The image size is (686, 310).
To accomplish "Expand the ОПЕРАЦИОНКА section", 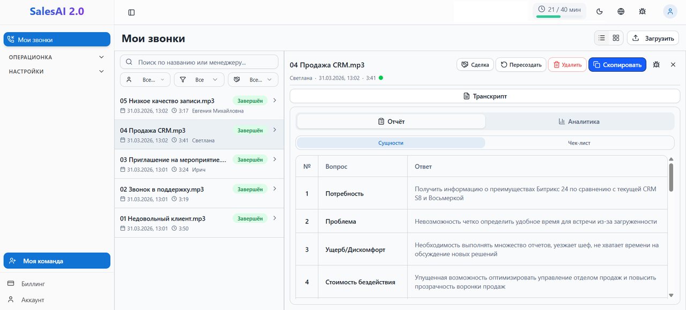I will coord(56,57).
